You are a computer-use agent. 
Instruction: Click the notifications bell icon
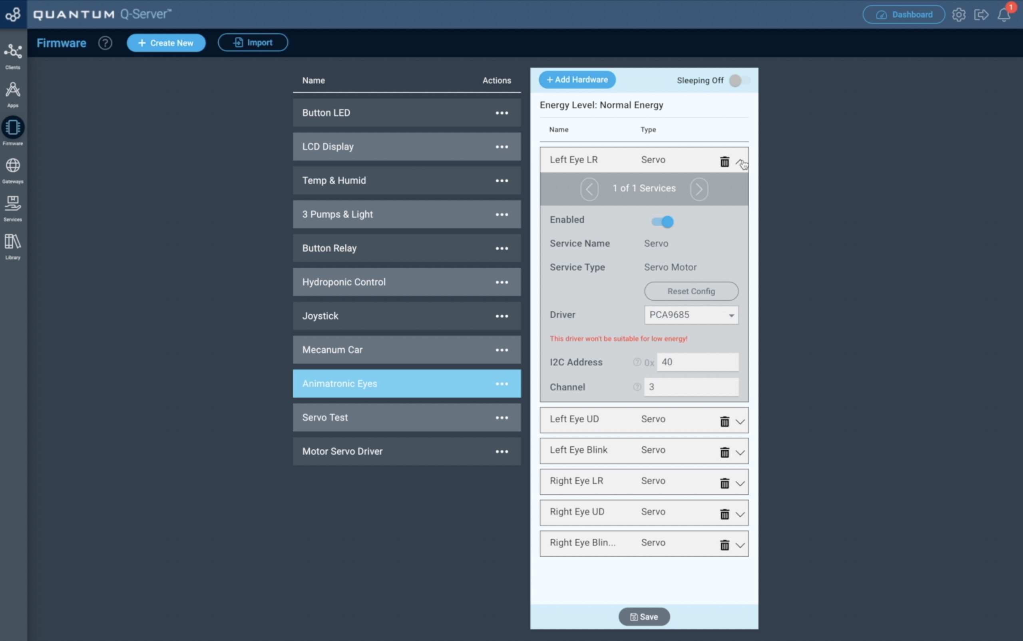click(1003, 15)
